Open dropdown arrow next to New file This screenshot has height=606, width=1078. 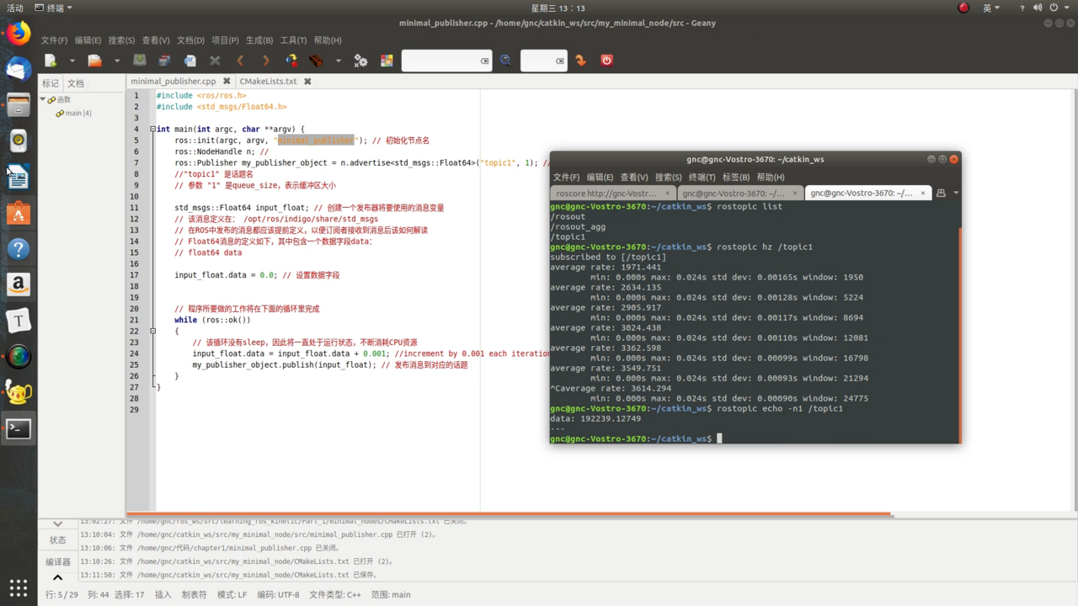coord(72,61)
